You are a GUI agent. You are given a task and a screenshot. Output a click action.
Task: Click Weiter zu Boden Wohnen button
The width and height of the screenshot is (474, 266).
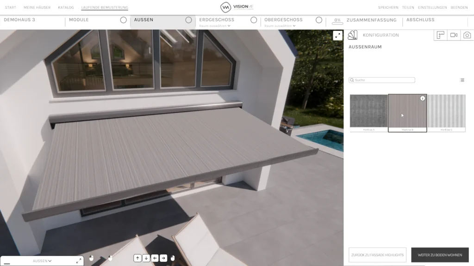440,254
